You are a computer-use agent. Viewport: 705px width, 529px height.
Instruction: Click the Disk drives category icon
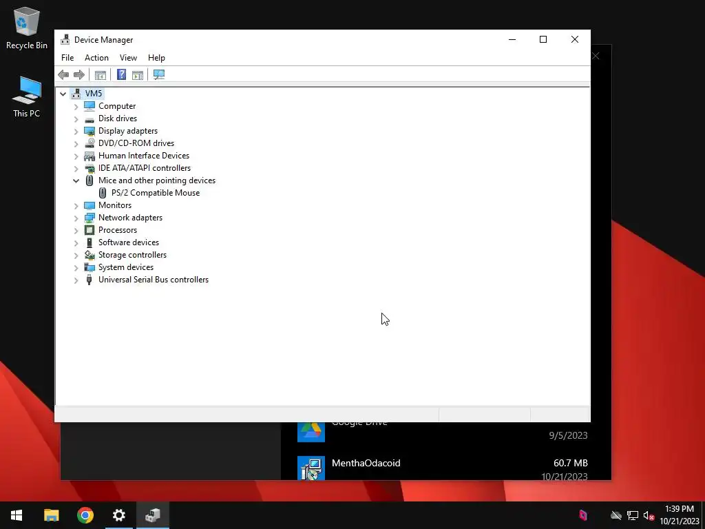coord(90,118)
